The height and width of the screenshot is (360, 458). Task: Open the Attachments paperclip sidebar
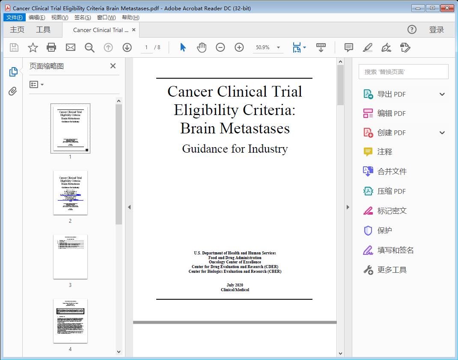[12, 90]
